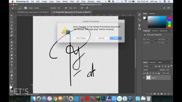Delete layer trash icon in Layers panel

[x=168, y=94]
